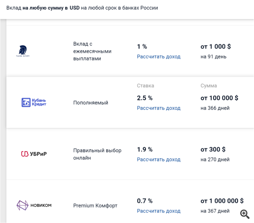254x223 pixels.
Task: Select the 'от 100 000 $' amount
Action: point(219,98)
